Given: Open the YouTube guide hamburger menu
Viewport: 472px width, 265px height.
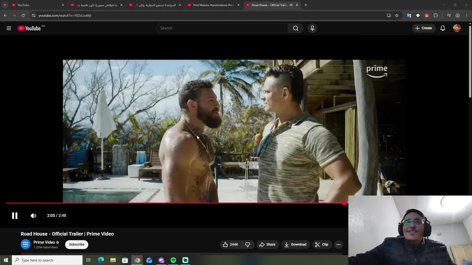Looking at the screenshot, I should pos(9,28).
